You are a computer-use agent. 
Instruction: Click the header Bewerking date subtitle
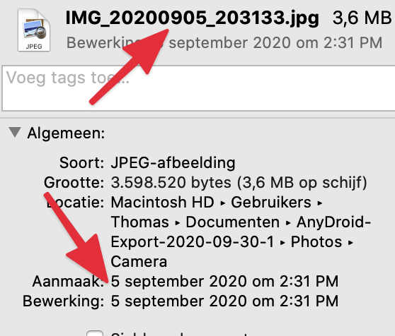[224, 42]
